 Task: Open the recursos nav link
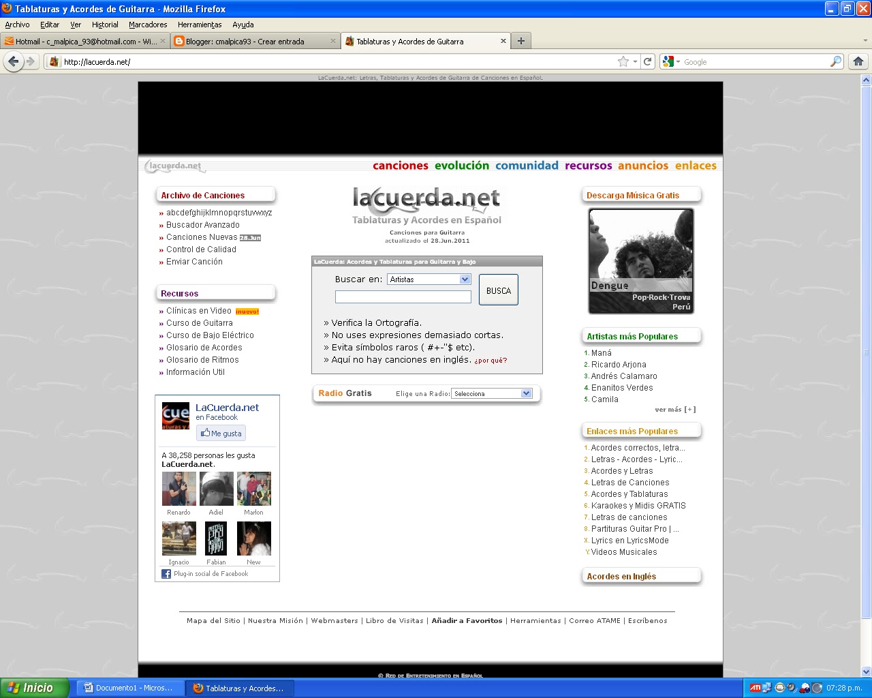click(x=589, y=166)
